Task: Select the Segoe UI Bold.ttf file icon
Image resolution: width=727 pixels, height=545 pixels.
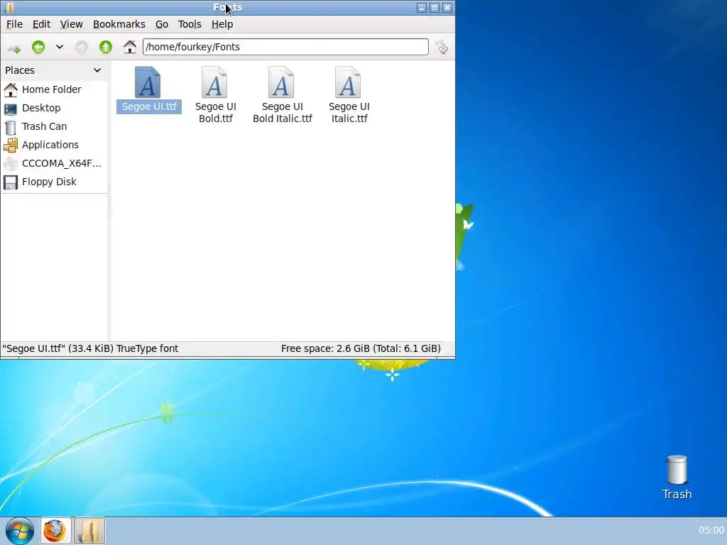Action: tap(214, 82)
